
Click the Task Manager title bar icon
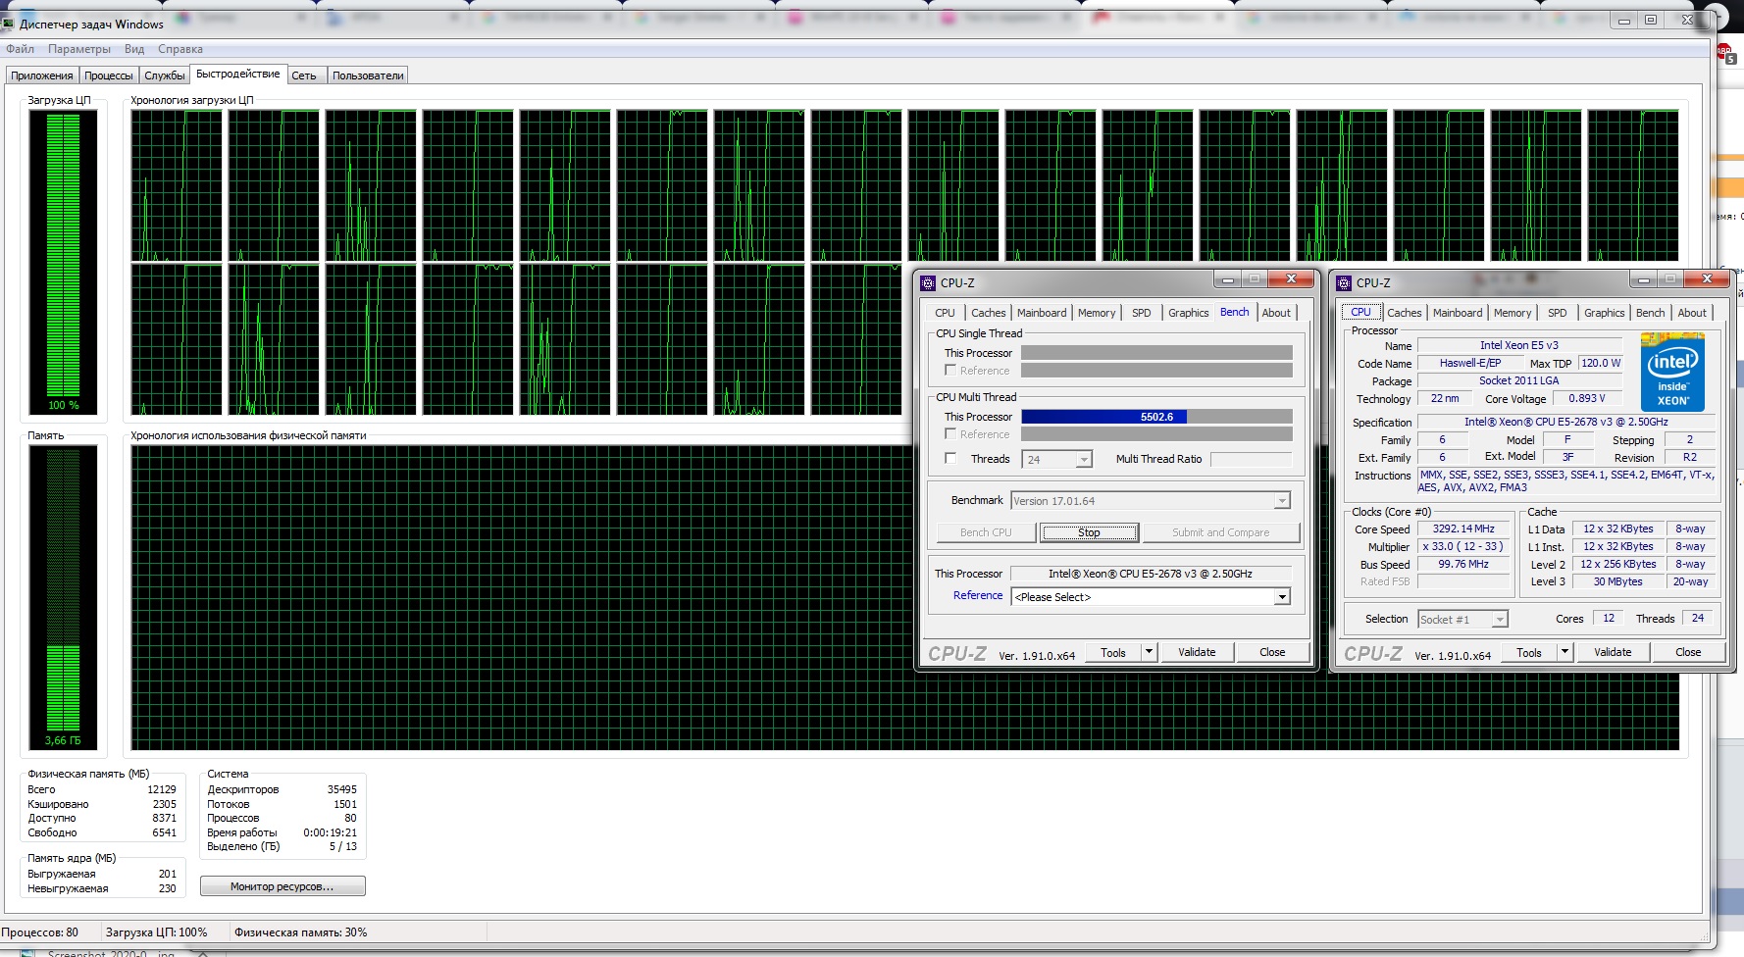tap(9, 24)
